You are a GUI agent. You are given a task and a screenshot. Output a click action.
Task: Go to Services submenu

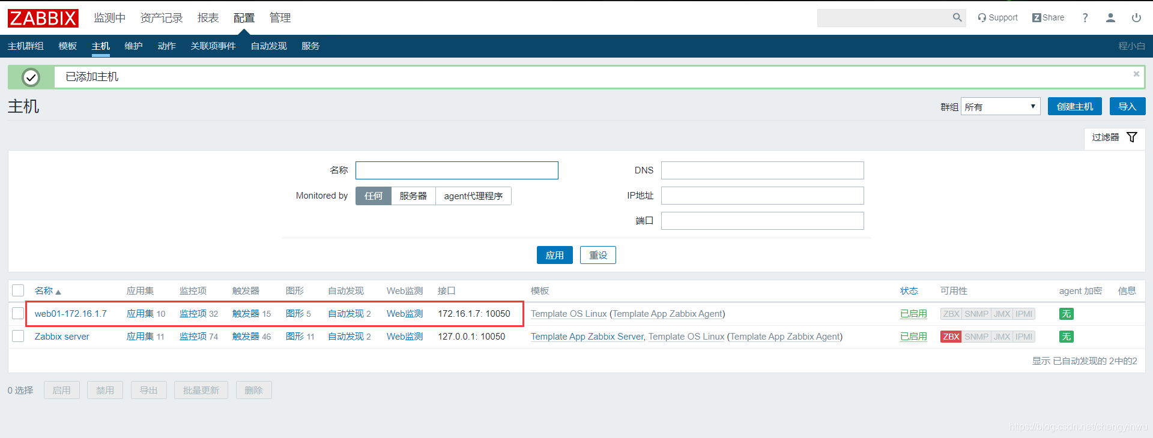(x=310, y=46)
